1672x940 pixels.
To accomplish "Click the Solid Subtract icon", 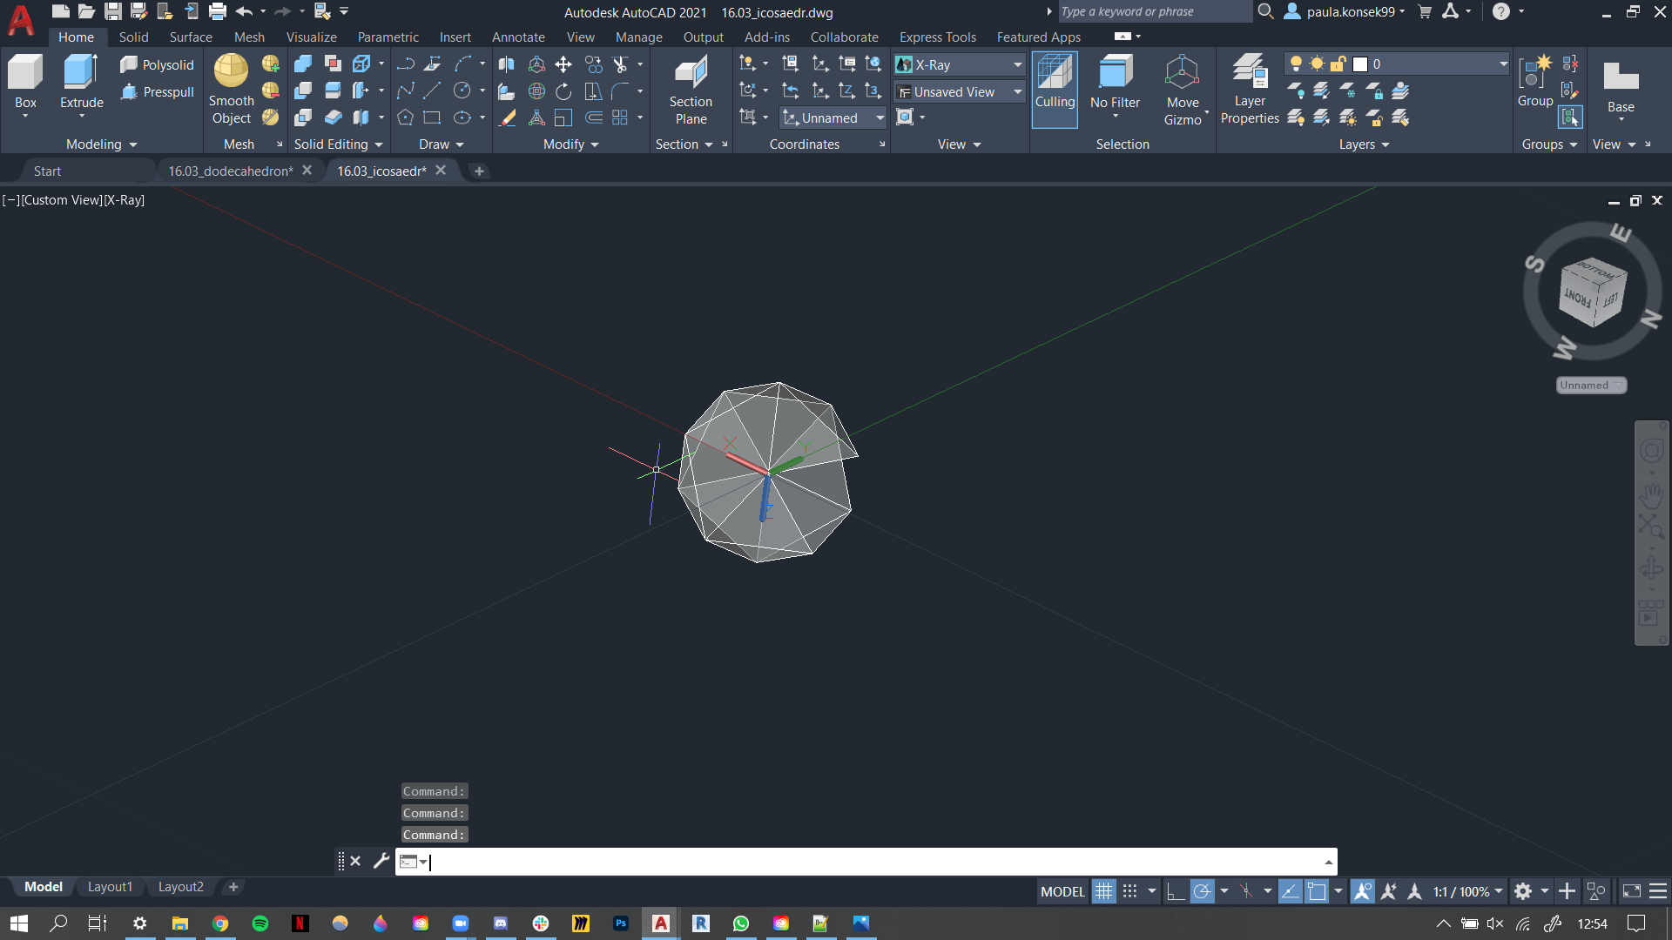I will point(302,91).
